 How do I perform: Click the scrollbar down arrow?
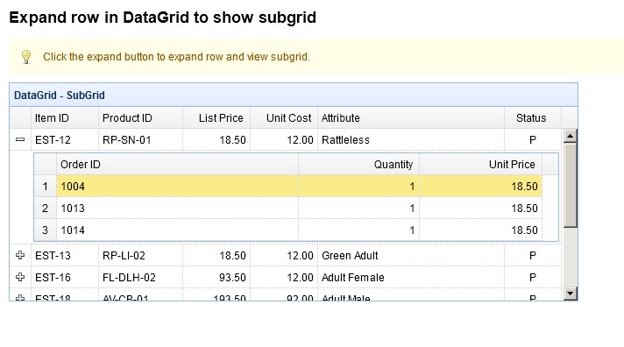tap(571, 294)
